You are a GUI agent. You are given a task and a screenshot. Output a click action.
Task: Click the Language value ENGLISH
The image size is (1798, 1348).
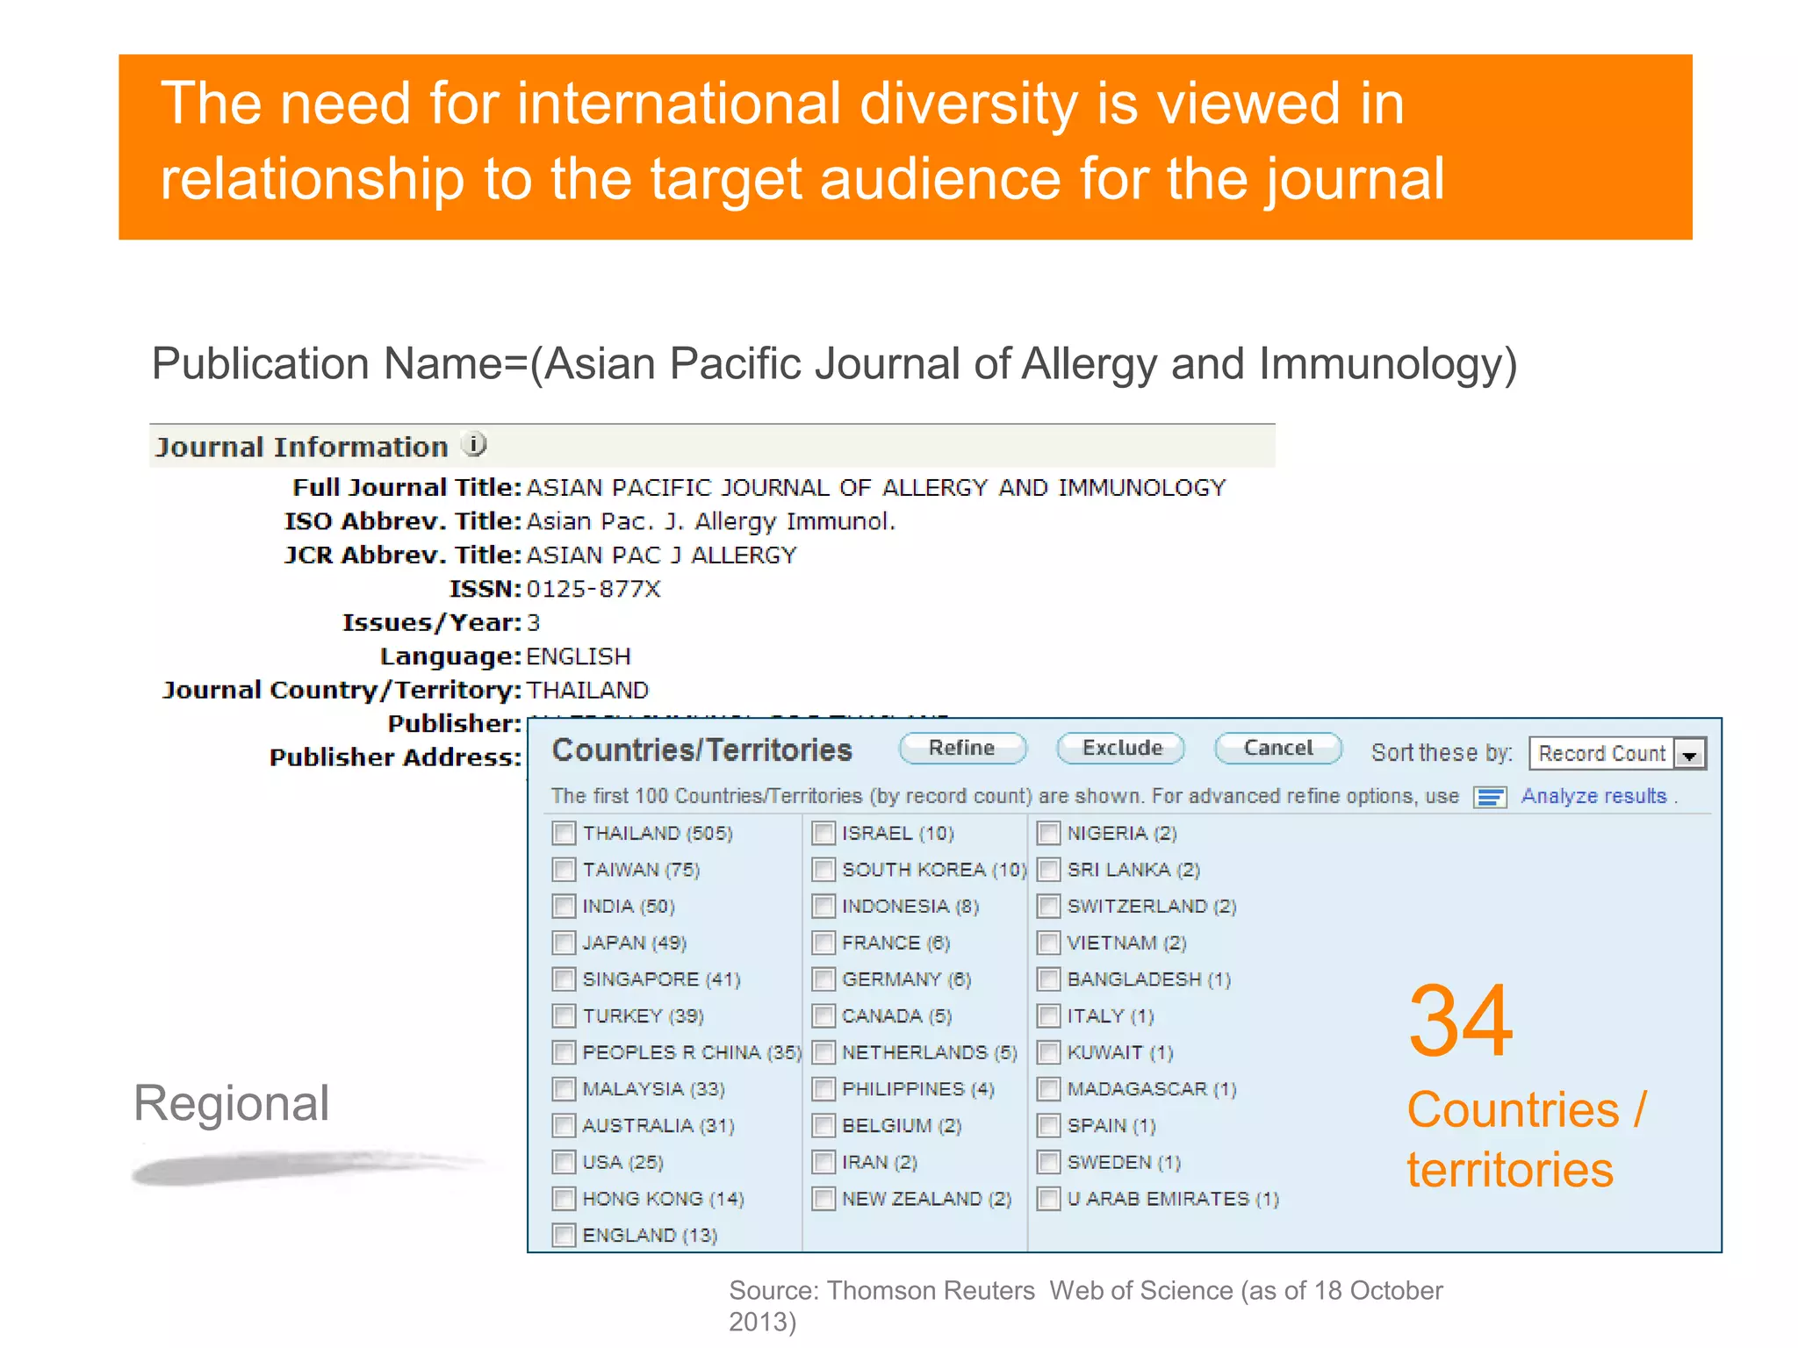pyautogui.click(x=579, y=656)
